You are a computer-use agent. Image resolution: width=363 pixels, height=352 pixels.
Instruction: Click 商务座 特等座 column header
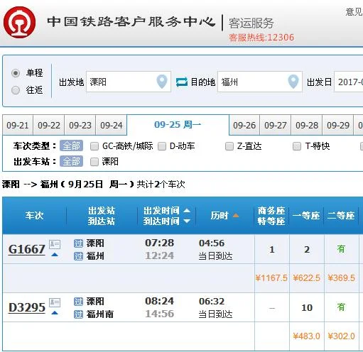click(271, 216)
